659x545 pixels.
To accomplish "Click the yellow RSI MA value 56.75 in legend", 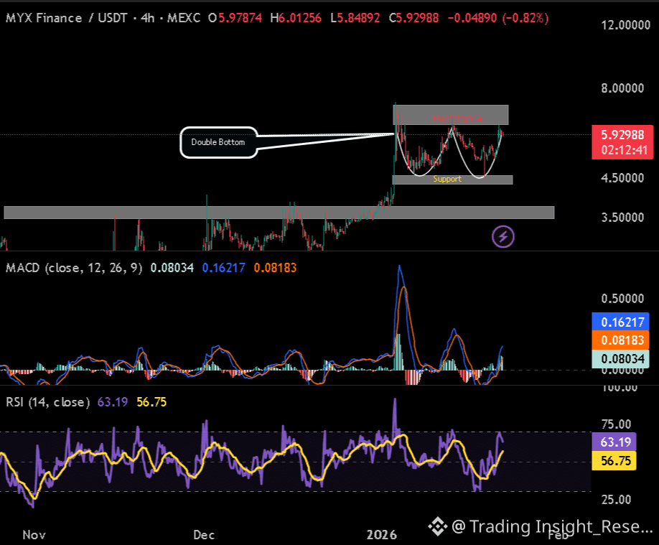I will [x=151, y=402].
